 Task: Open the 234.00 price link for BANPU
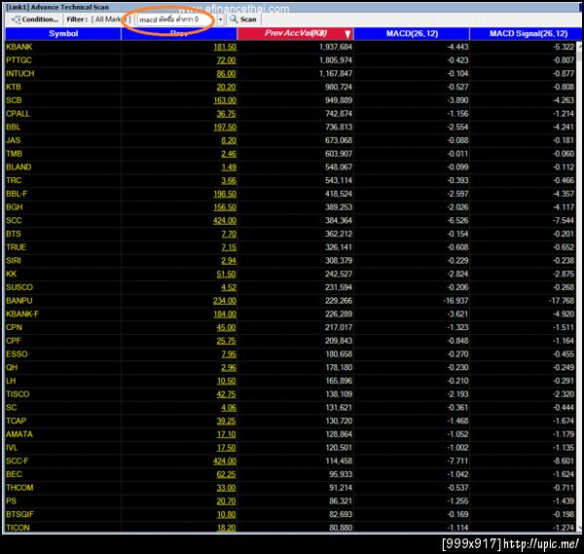pyautogui.click(x=225, y=301)
